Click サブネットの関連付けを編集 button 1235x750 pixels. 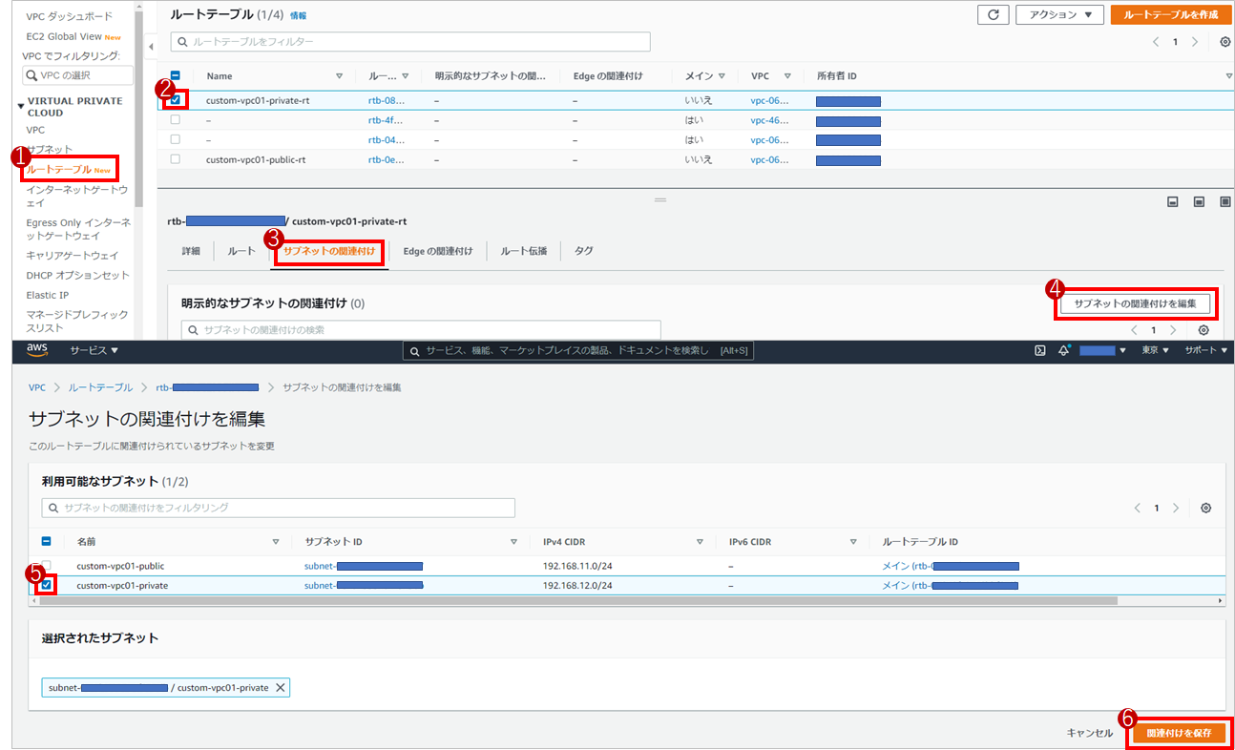click(1135, 303)
